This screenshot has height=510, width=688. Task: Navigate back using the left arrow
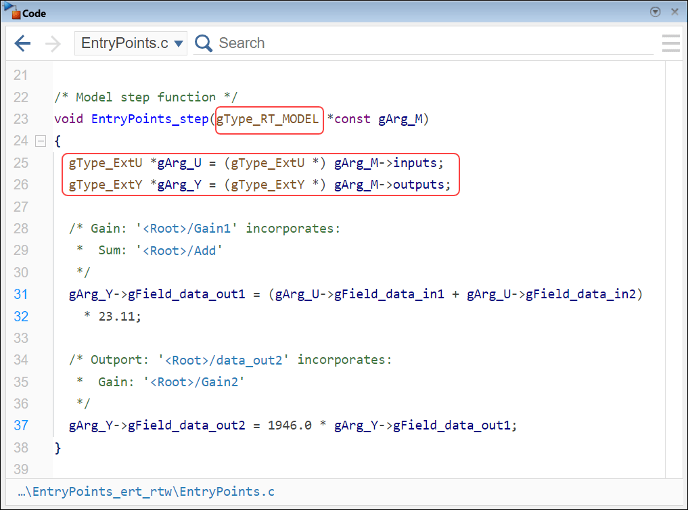point(22,43)
